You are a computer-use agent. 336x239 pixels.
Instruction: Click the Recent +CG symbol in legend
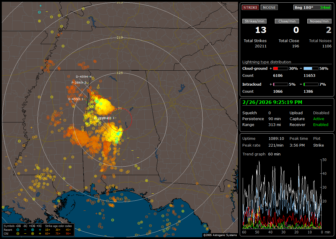click(x=32, y=230)
